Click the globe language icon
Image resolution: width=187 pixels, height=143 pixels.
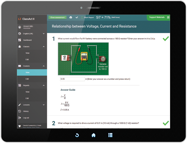(20, 34)
